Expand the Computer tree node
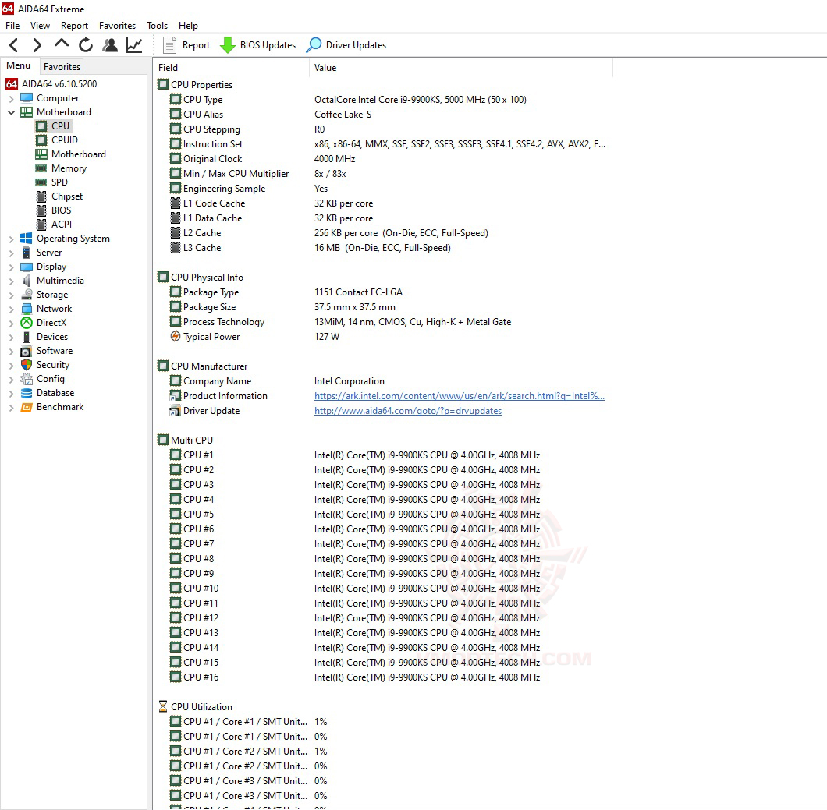 pos(11,98)
